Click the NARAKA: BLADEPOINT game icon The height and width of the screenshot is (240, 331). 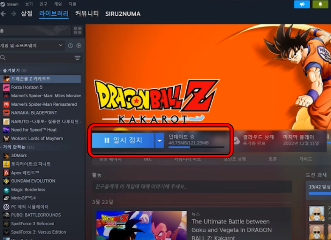(x=6, y=113)
